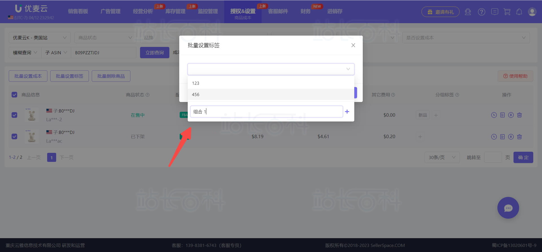Image resolution: width=542 pixels, height=252 pixels.
Task: Click the 邀请有礼 invite button
Action: tap(440, 12)
